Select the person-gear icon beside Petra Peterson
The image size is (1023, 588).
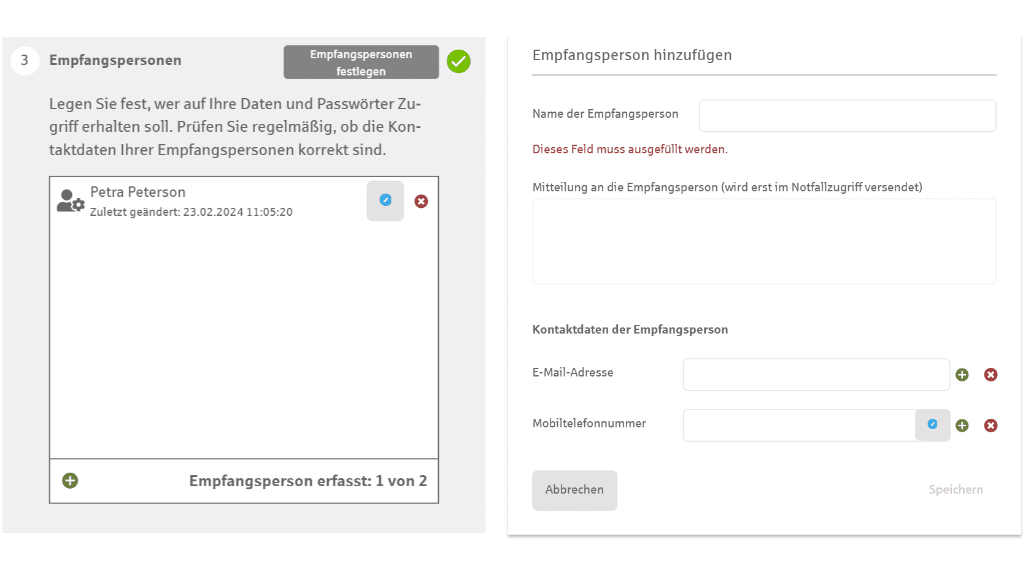(x=71, y=200)
